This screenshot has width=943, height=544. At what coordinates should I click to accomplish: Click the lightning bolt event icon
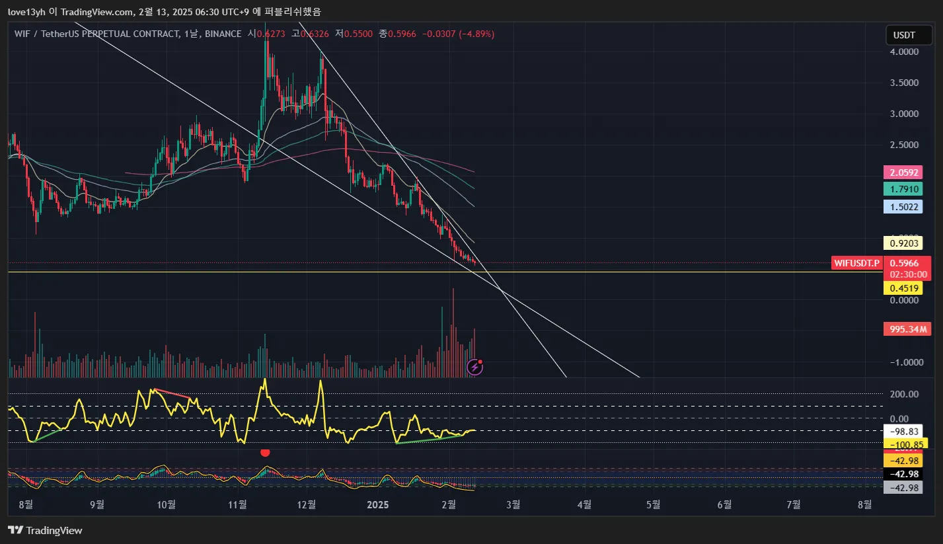click(474, 368)
